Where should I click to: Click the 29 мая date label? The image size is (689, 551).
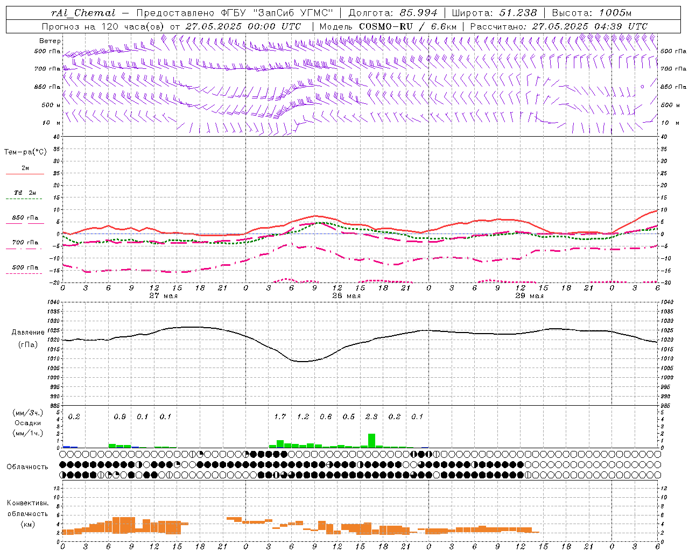529,296
